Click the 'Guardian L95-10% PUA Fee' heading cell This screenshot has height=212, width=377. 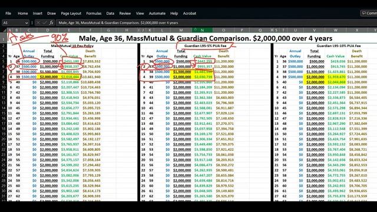click(339, 46)
